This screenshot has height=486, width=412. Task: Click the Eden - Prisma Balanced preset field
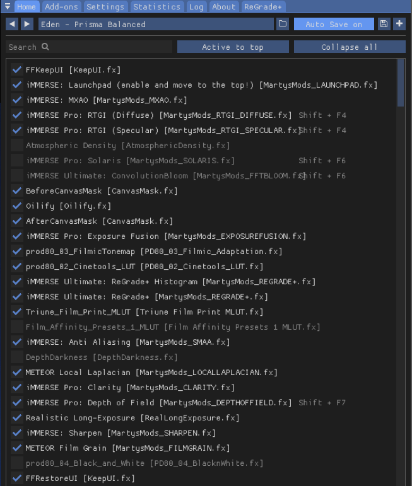click(x=156, y=24)
